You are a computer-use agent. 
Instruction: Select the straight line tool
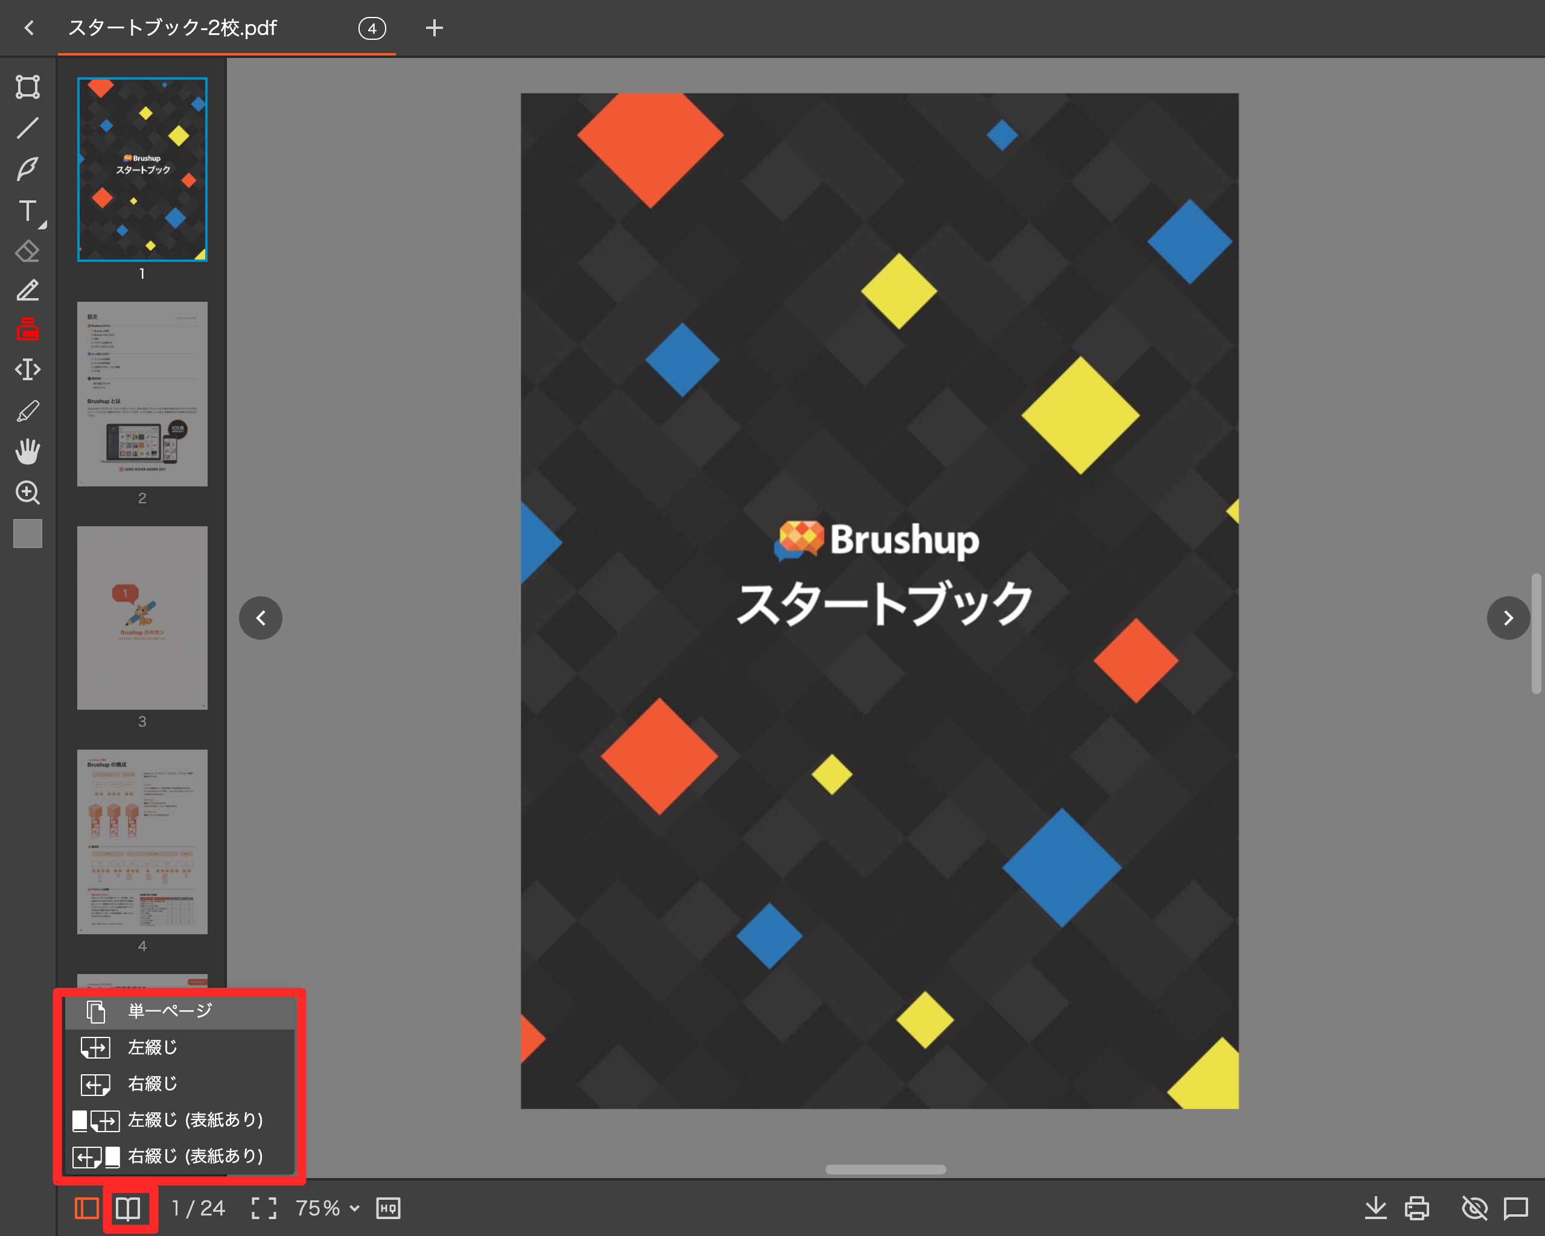point(28,129)
